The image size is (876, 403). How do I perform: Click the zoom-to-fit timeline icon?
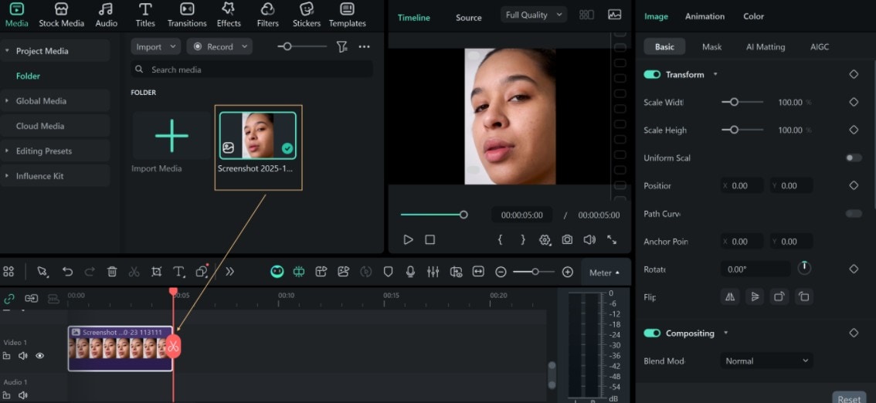(478, 272)
